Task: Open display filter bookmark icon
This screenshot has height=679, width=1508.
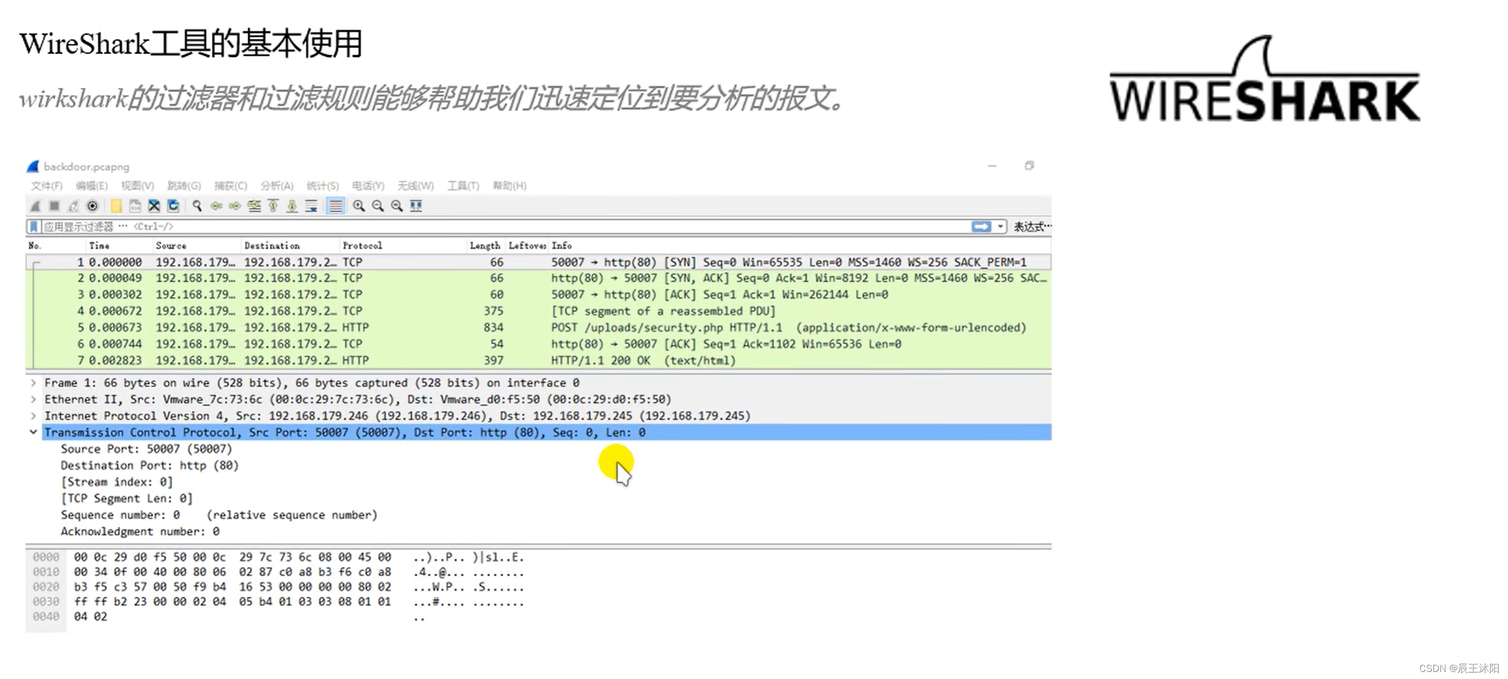Action: (x=33, y=227)
